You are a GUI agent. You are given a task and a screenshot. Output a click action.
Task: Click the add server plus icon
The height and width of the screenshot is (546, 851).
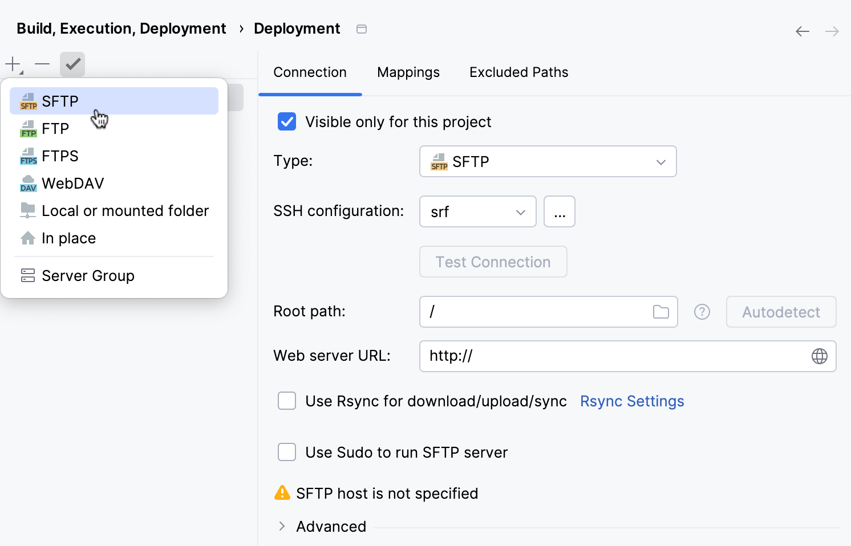(11, 64)
